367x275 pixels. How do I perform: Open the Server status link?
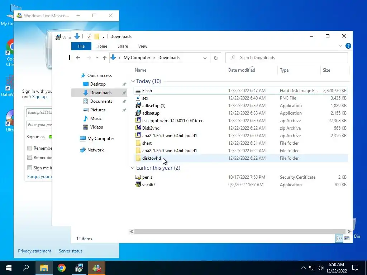[71, 251]
